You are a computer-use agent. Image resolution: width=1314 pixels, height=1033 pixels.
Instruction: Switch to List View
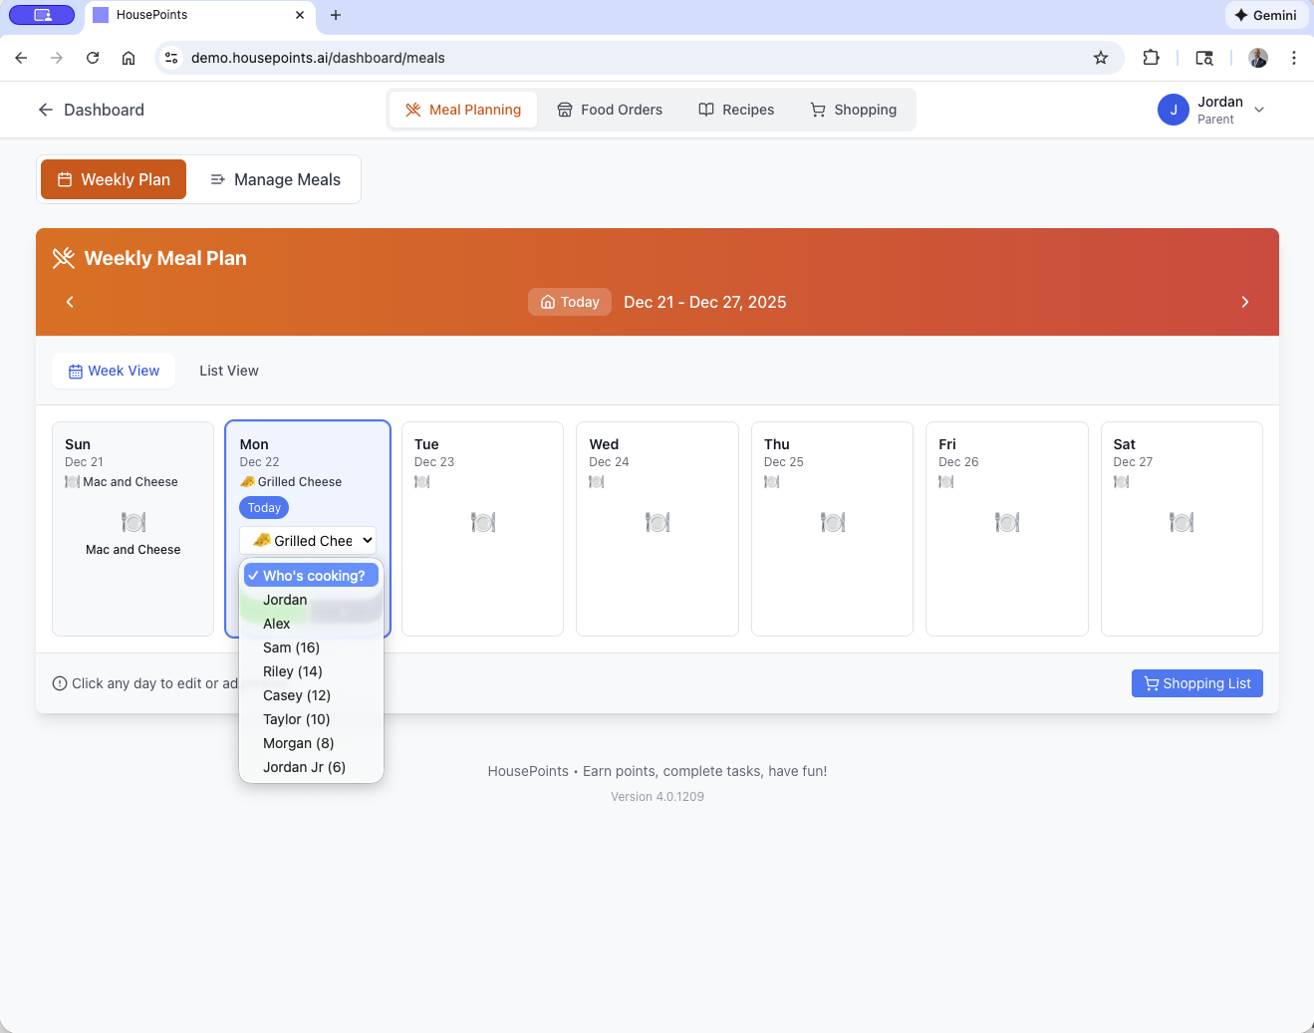click(x=229, y=371)
